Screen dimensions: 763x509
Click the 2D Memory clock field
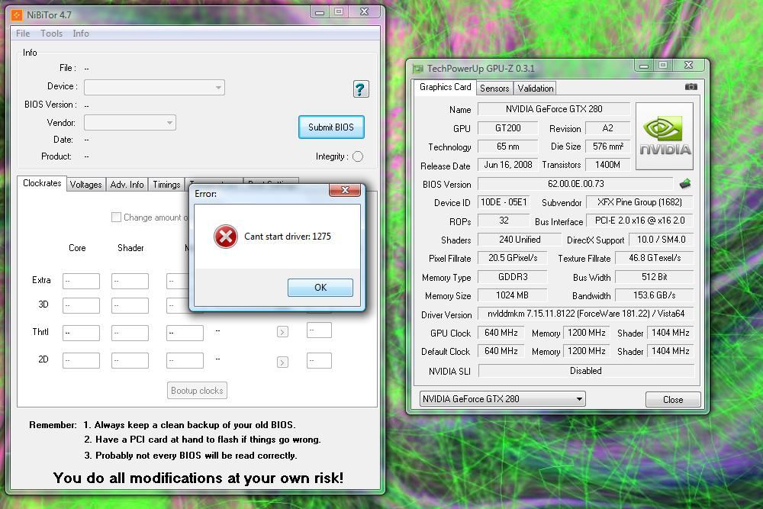(185, 361)
